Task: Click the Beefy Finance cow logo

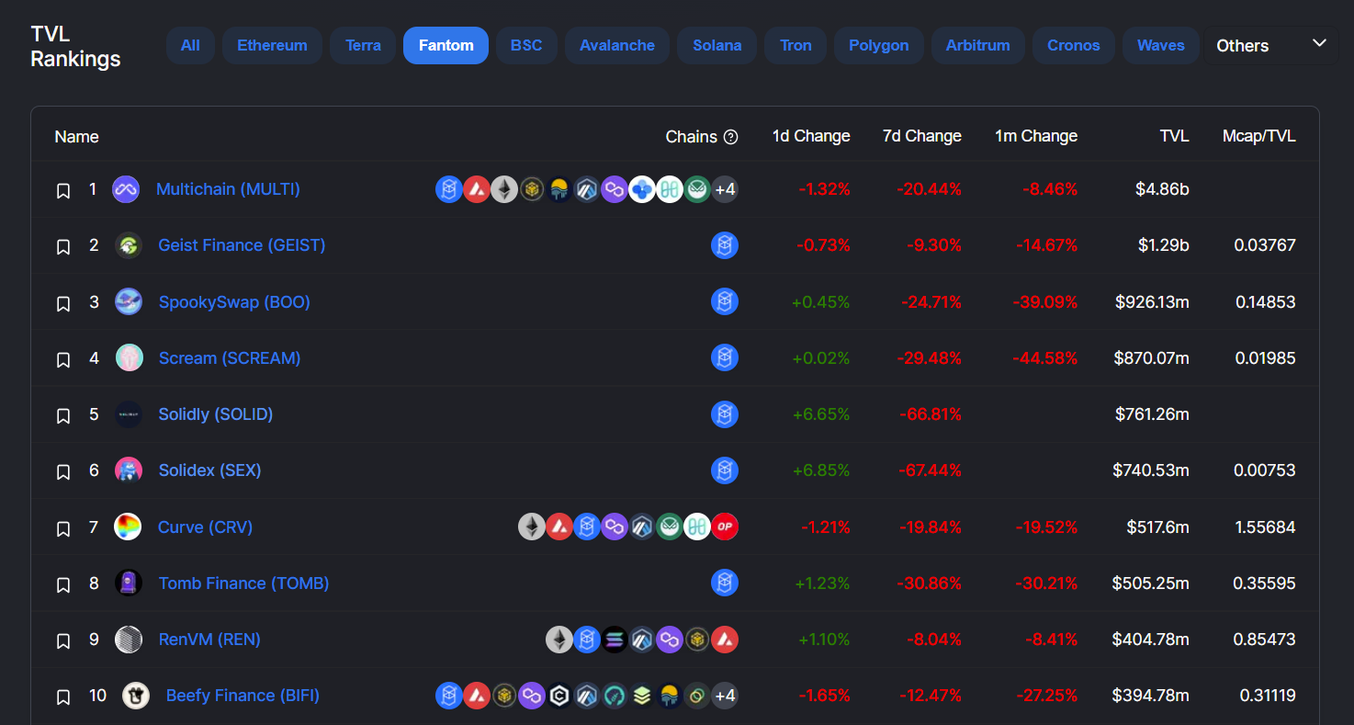Action: (136, 696)
